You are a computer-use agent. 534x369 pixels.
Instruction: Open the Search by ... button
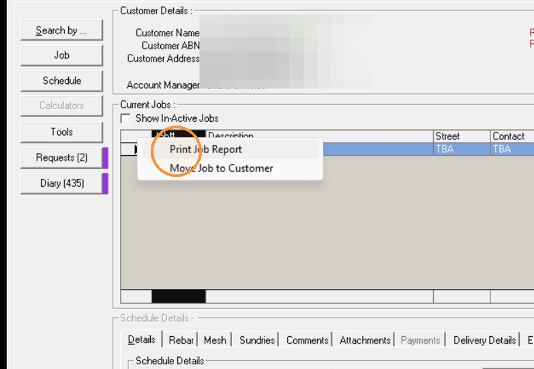point(62,30)
